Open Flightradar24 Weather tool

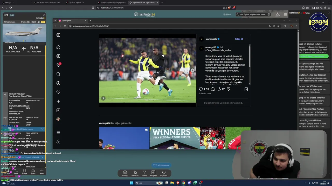(x=135, y=173)
